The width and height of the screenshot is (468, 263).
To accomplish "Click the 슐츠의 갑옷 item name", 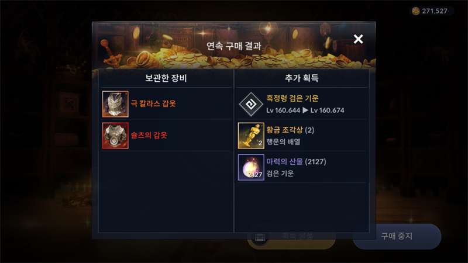I will 149,135.
